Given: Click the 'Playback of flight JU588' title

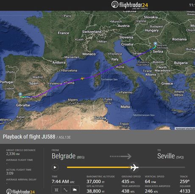Looking at the screenshot, I should 29,137.
